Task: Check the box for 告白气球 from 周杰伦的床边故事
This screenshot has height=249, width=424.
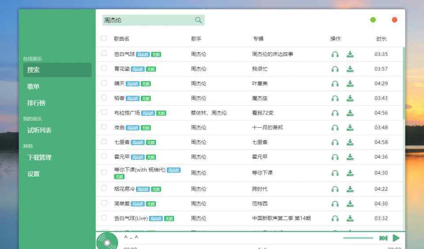Action: point(104,53)
